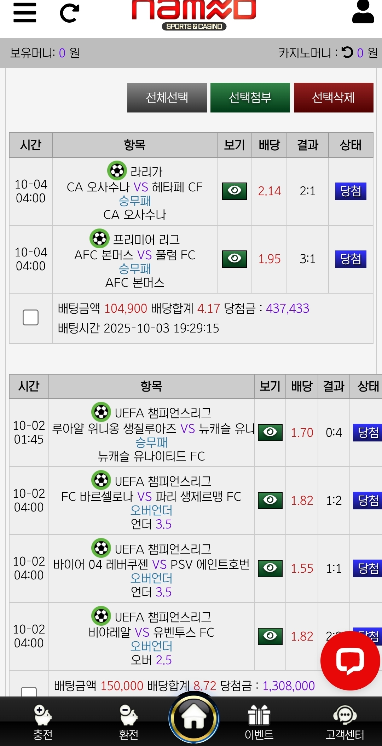This screenshot has width=382, height=746.
Task: Click the green 선택첨부 button
Action: [250, 98]
